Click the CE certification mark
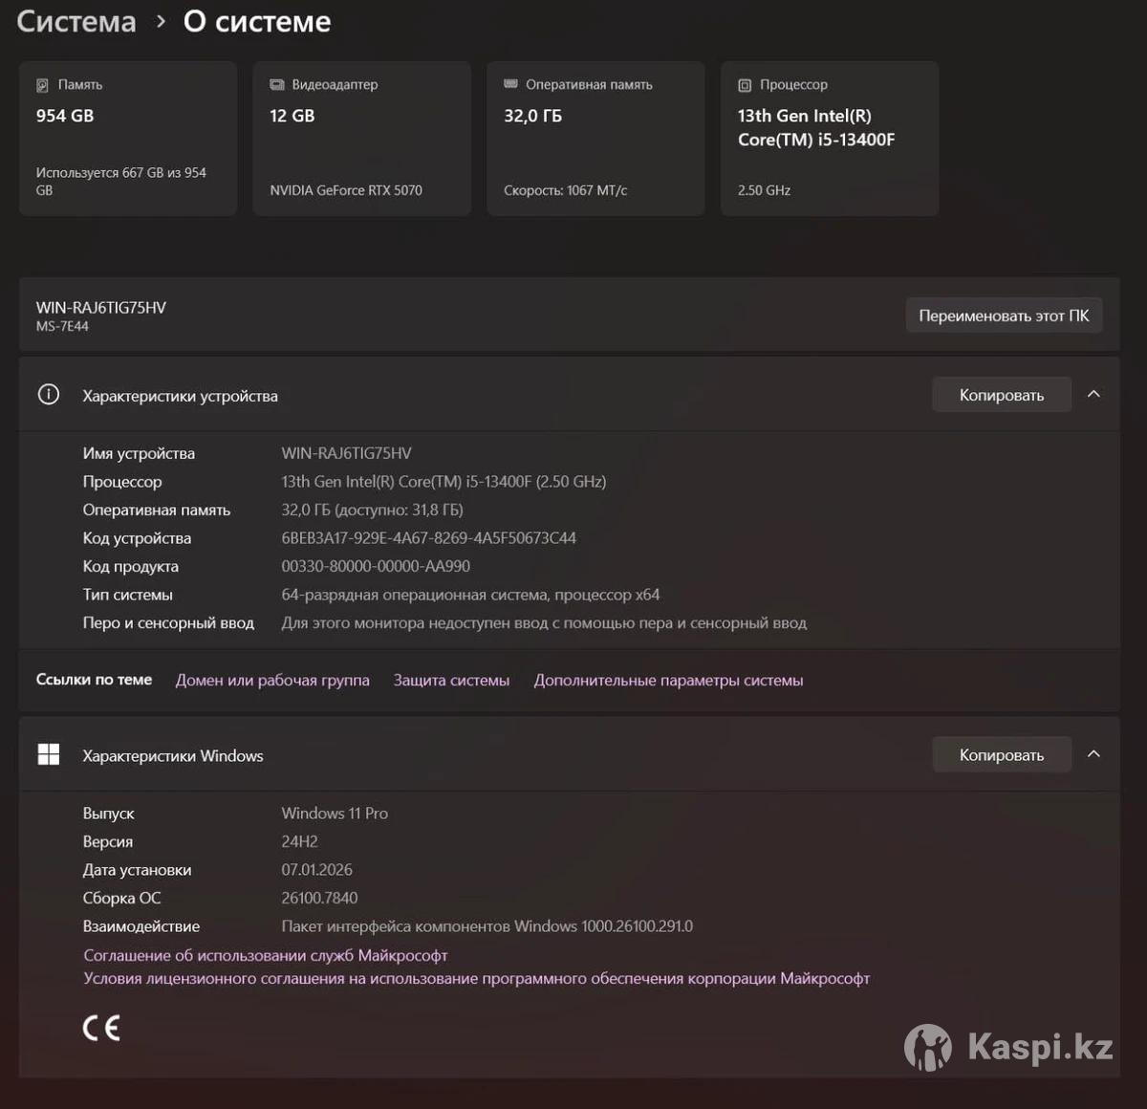Image resolution: width=1147 pixels, height=1109 pixels. click(x=101, y=1028)
